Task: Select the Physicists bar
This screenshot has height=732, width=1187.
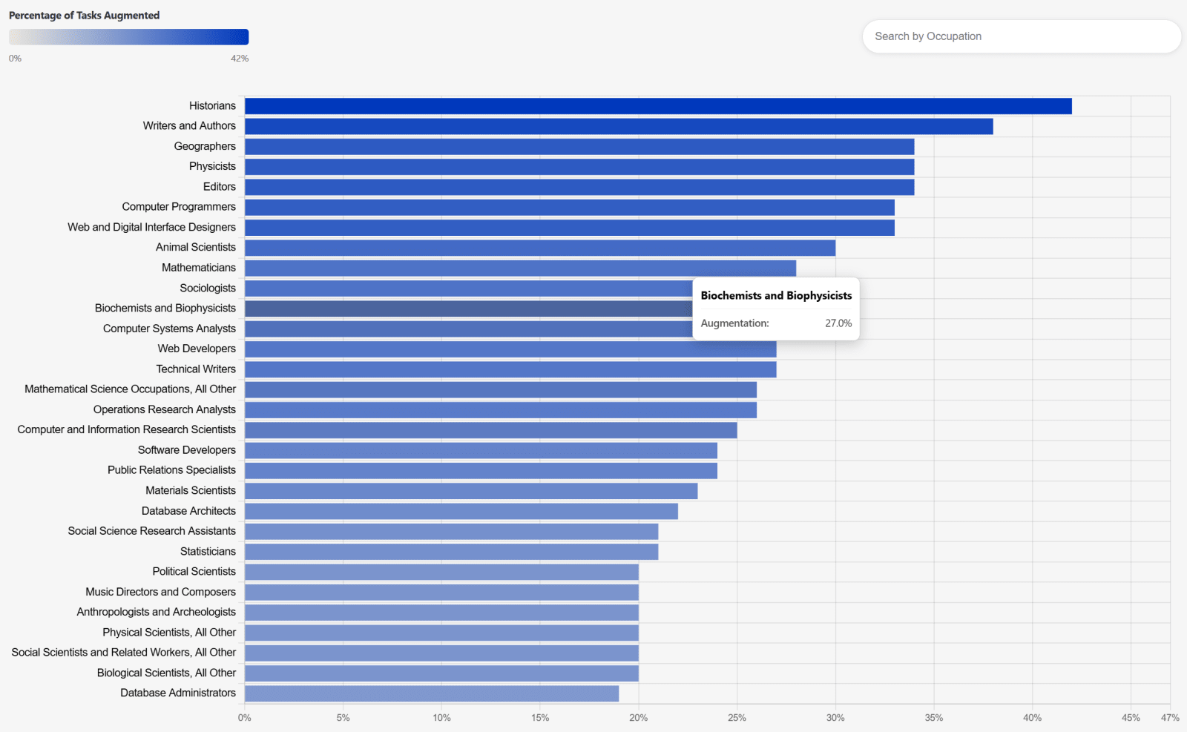Action: [x=579, y=167]
